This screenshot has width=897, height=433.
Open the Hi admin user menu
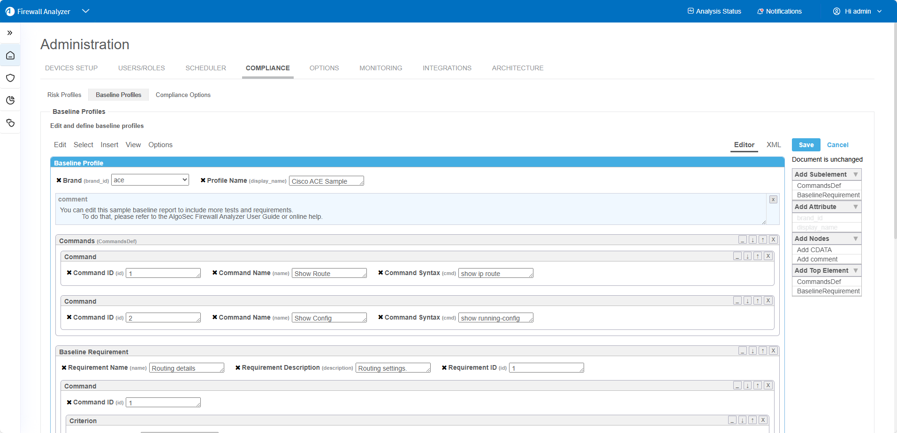pos(857,11)
